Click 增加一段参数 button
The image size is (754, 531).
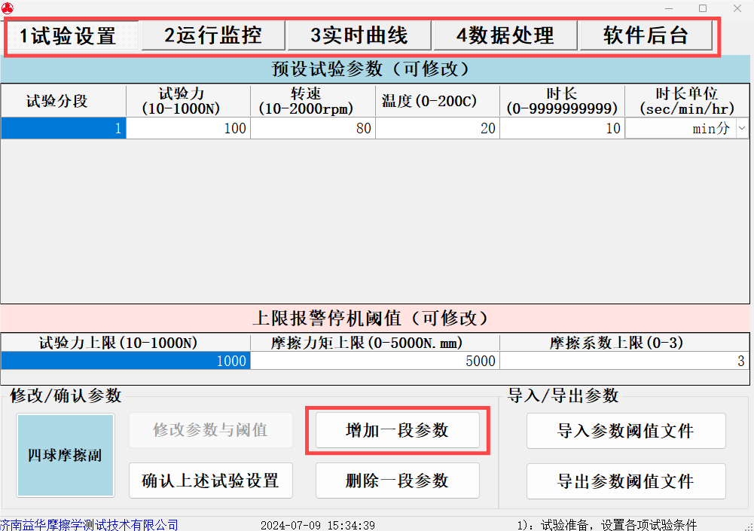click(397, 431)
